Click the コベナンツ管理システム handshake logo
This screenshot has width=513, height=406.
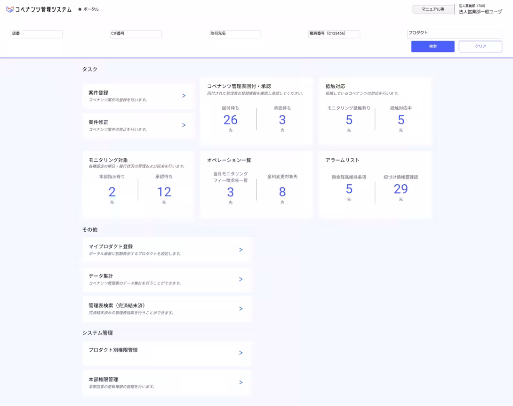[x=10, y=9]
